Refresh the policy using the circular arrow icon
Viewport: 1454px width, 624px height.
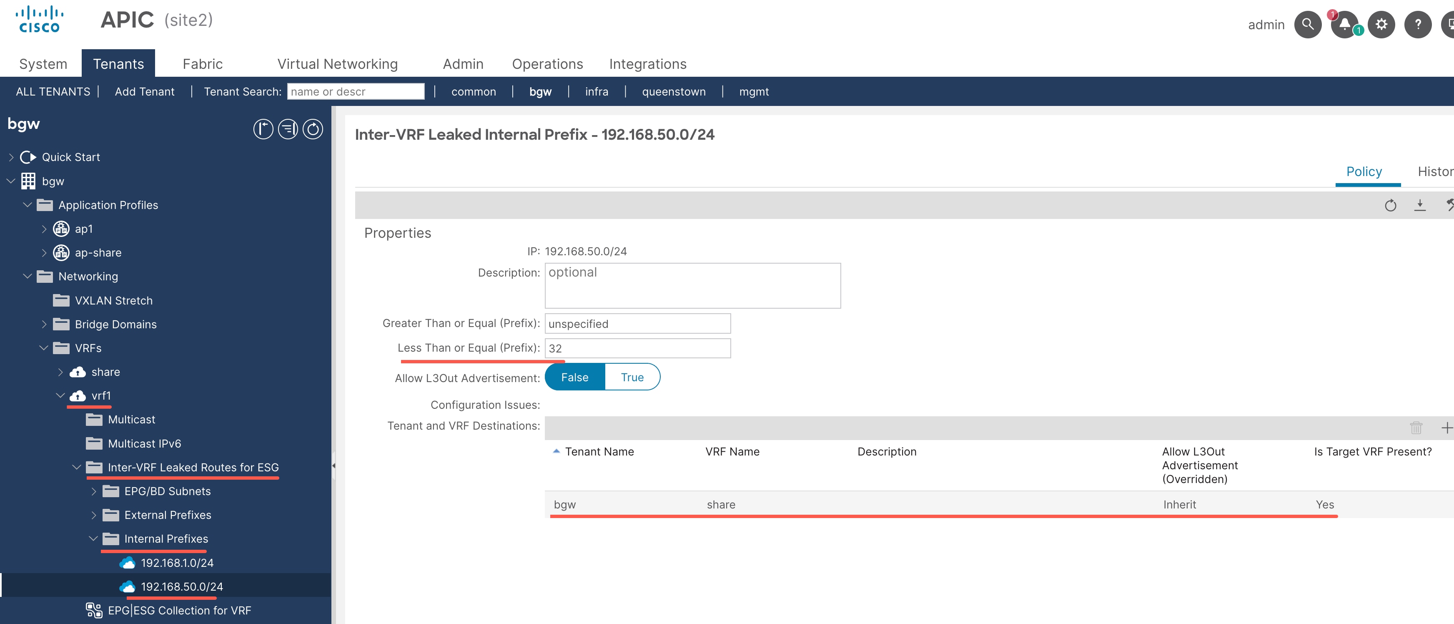pos(1390,206)
